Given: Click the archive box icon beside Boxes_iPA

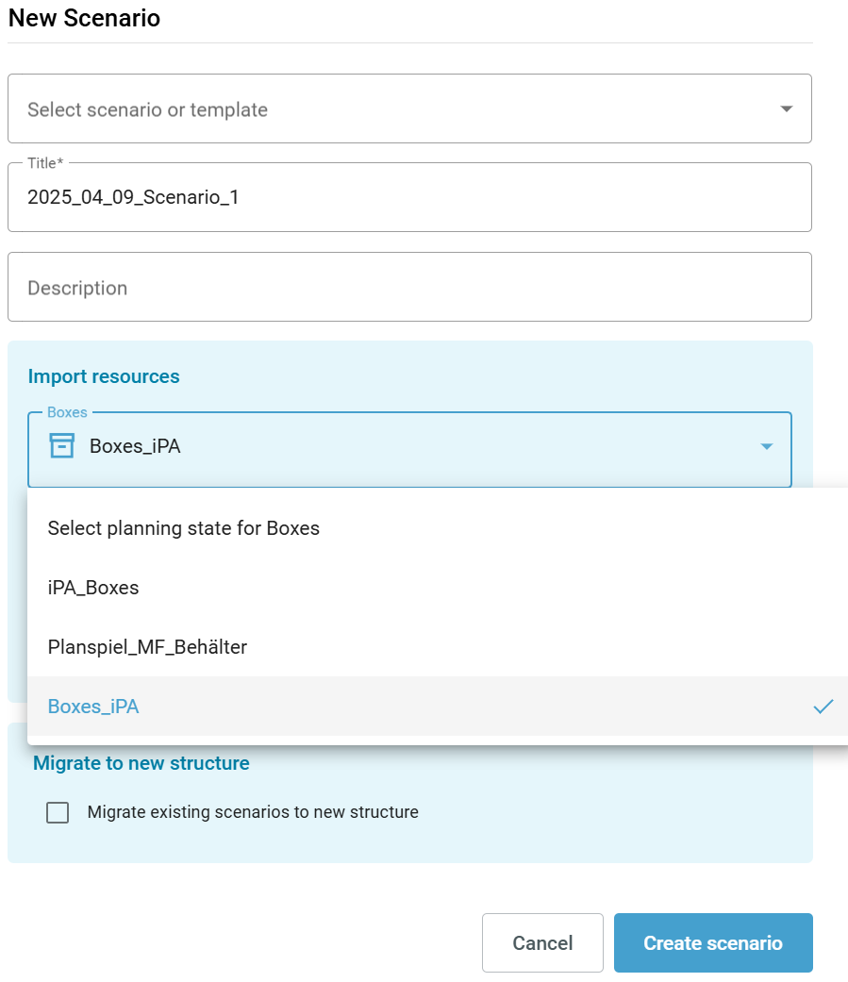Looking at the screenshot, I should 62,446.
